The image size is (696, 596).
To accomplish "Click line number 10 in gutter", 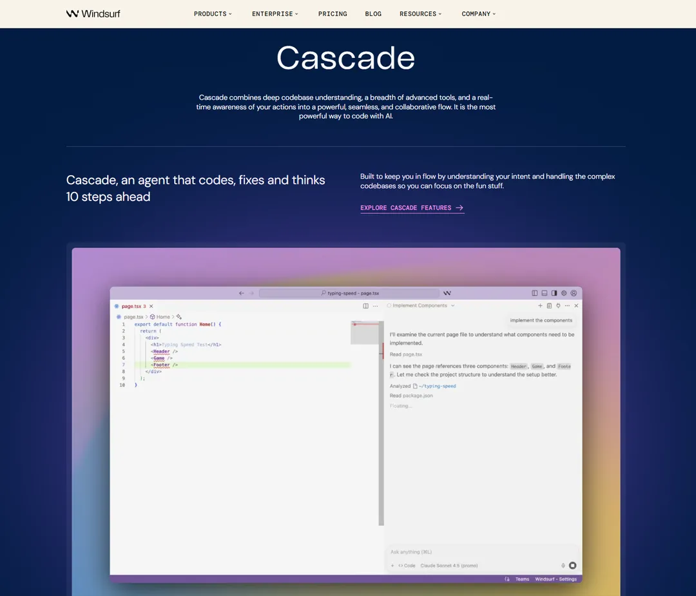I will click(x=122, y=385).
